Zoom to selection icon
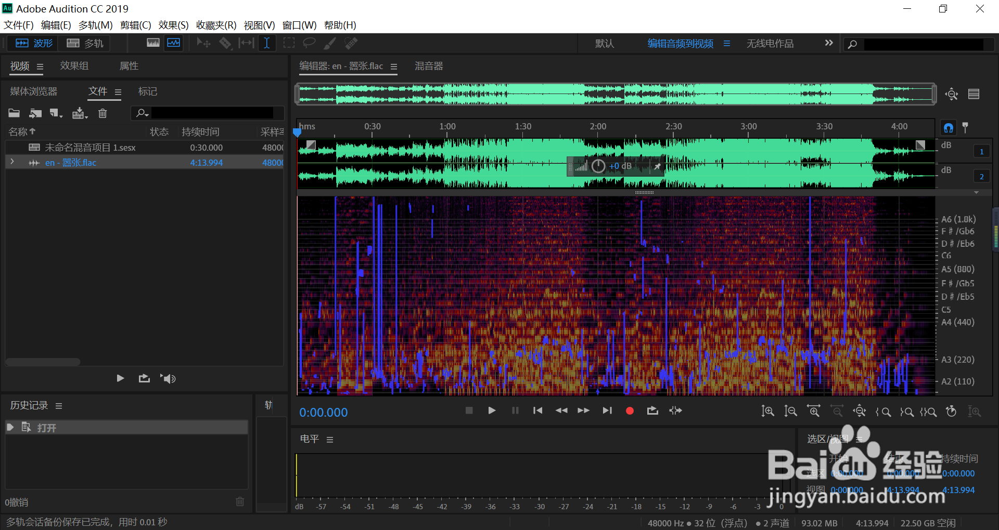This screenshot has width=999, height=530. [928, 412]
